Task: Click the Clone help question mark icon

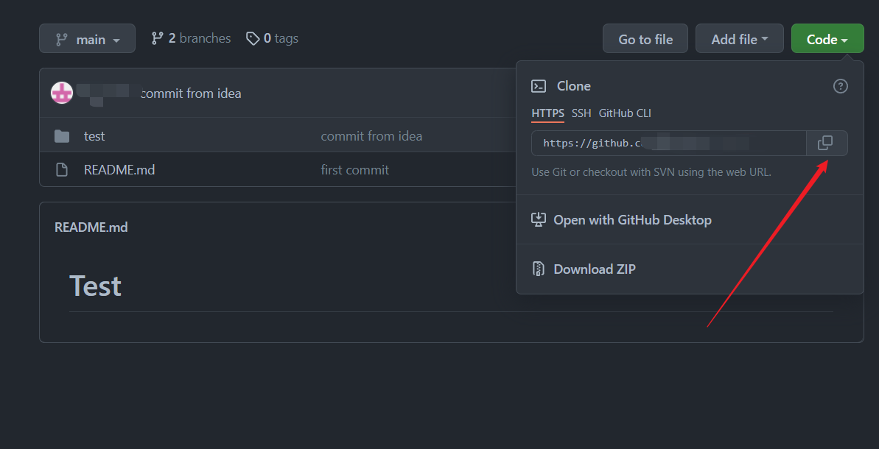Action: (840, 86)
